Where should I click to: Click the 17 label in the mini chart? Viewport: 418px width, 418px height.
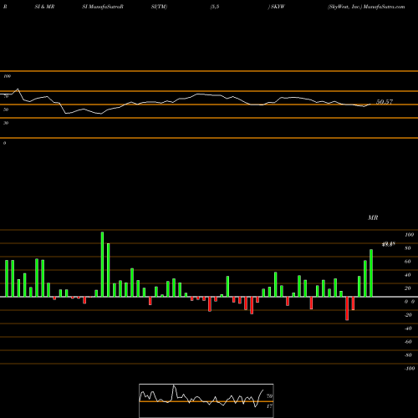pos(269,406)
